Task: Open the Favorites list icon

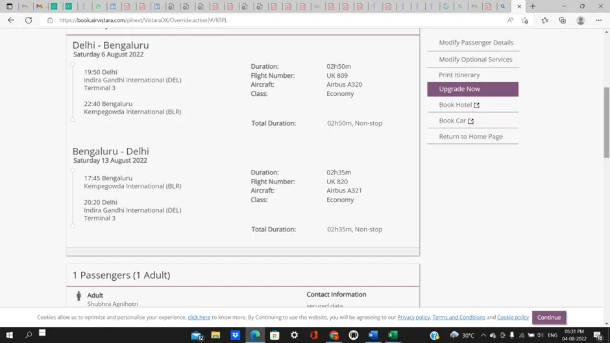Action: tap(544, 20)
